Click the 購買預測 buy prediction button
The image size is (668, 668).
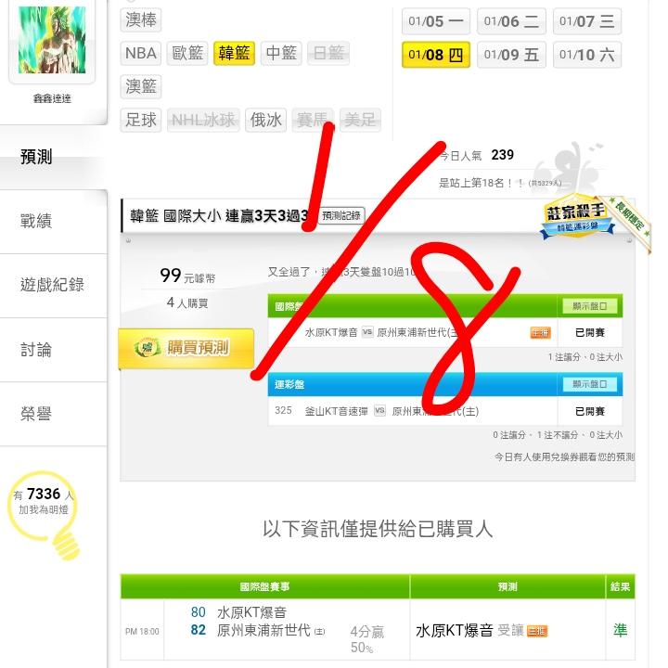(x=186, y=348)
